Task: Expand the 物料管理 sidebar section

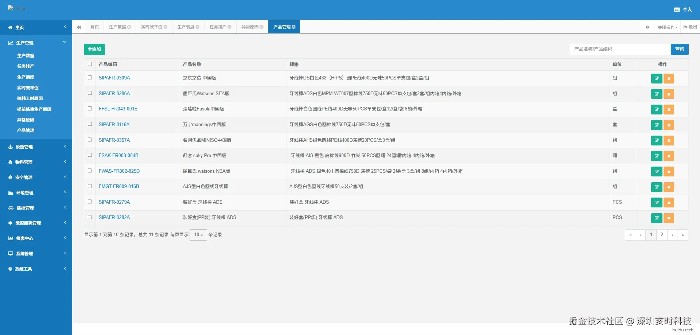Action: point(36,162)
